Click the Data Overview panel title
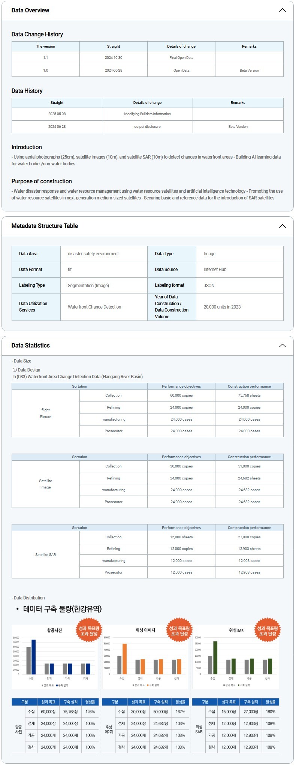This screenshot has width=296, height=767. 30,10
